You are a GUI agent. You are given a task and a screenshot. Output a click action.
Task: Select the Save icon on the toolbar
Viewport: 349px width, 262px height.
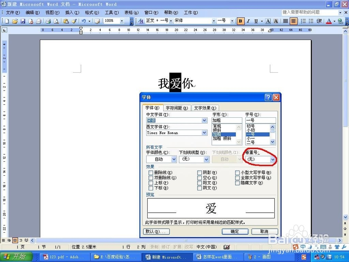[x=23, y=21]
